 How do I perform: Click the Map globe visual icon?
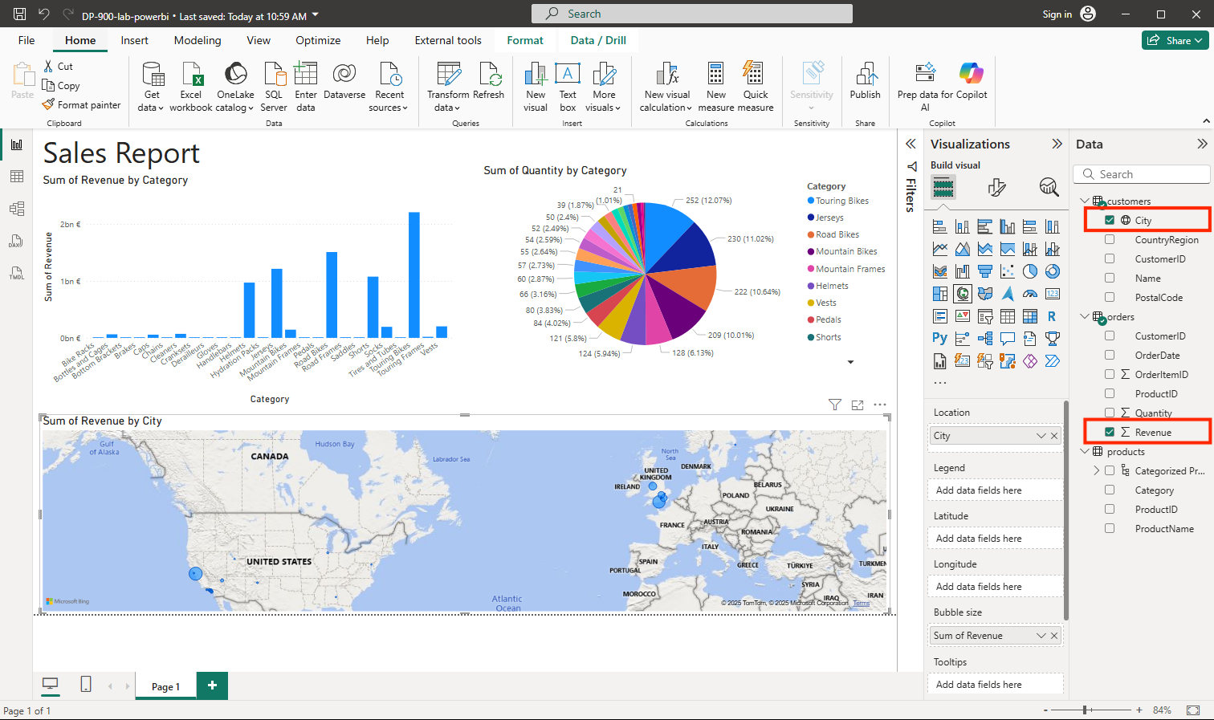tap(963, 294)
